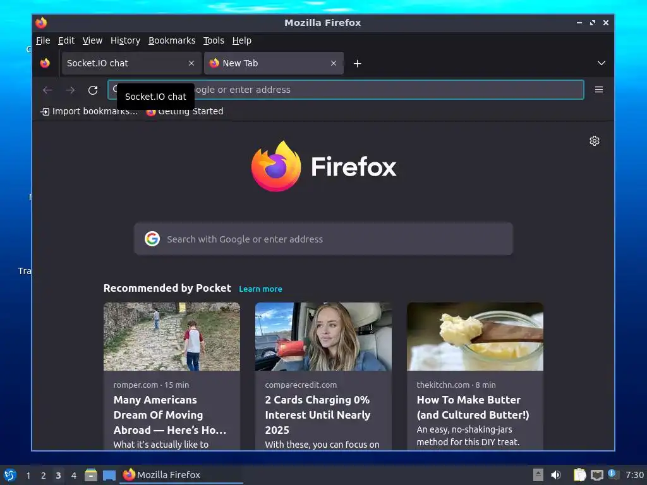The height and width of the screenshot is (485, 647).
Task: Open the comparecredit.com card image
Action: pyautogui.click(x=323, y=337)
